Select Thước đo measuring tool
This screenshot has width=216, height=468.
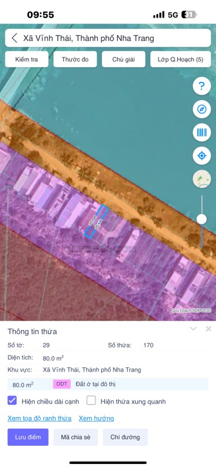[75, 59]
